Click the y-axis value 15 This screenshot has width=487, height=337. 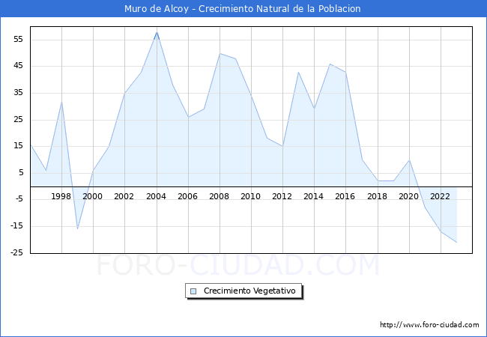click(18, 146)
